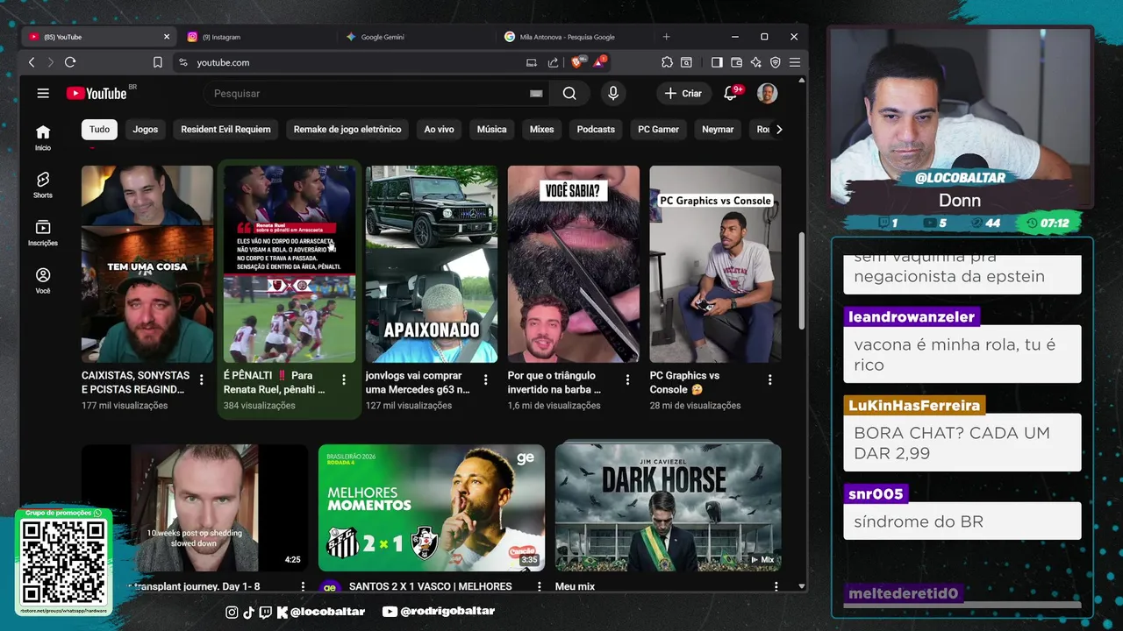Select the Resident Evil Requiem chip
The width and height of the screenshot is (1123, 631).
pyautogui.click(x=225, y=129)
